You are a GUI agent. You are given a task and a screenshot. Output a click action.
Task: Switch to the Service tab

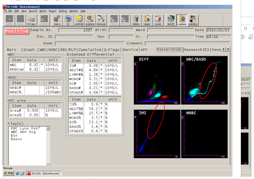point(130,50)
